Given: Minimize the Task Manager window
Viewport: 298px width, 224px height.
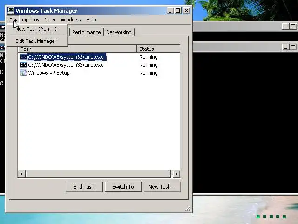Looking at the screenshot, I should pos(170,11).
